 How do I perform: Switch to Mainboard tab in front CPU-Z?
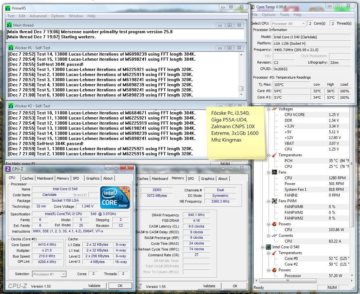pyautogui.click(x=45, y=178)
